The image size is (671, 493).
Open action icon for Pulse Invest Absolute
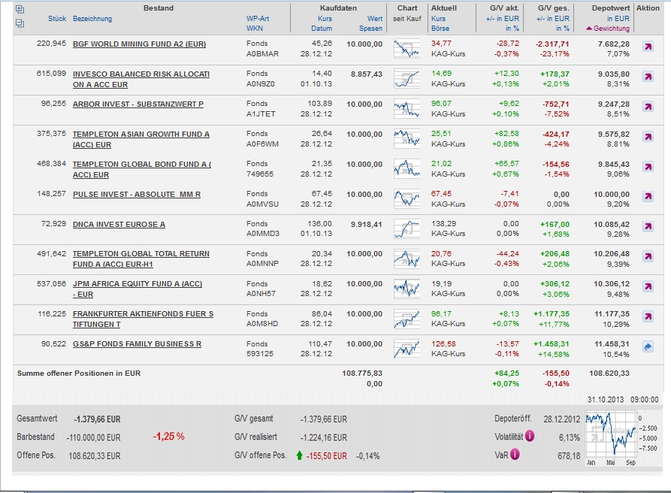coord(648,197)
